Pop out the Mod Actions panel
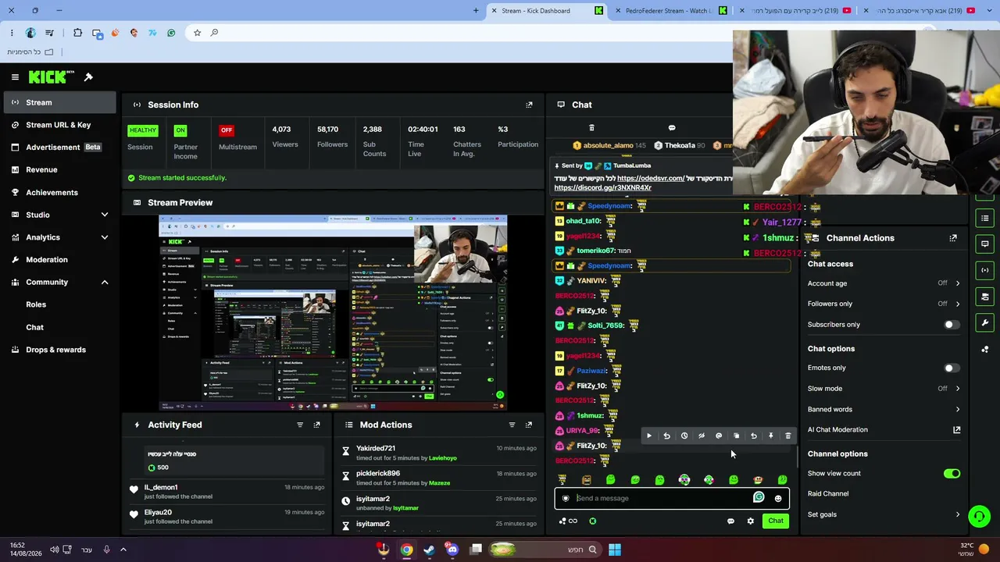 529,425
